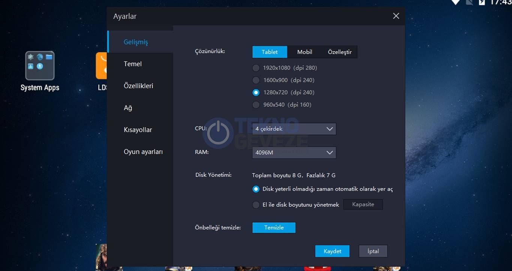Select automatic disk space expansion option
Screen dimensions: 512x271
pyautogui.click(x=256, y=189)
